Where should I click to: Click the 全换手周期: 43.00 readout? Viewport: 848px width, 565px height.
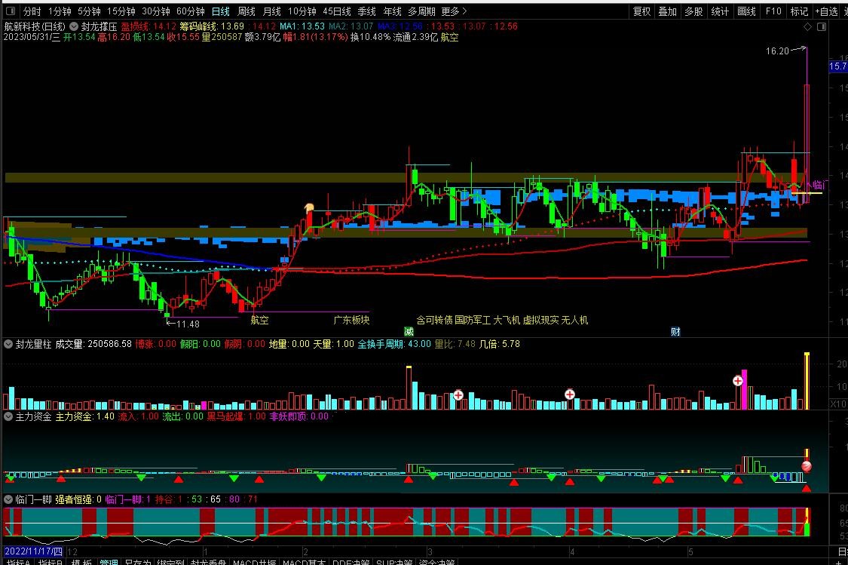point(394,344)
